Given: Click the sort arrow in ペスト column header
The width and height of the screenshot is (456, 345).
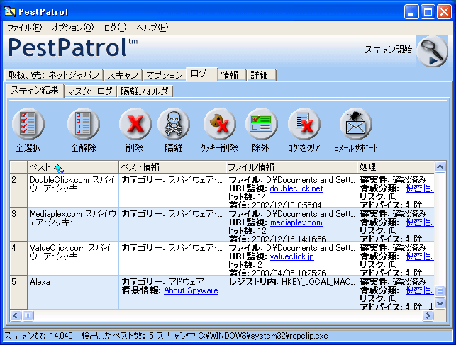Looking at the screenshot, I should [x=59, y=168].
